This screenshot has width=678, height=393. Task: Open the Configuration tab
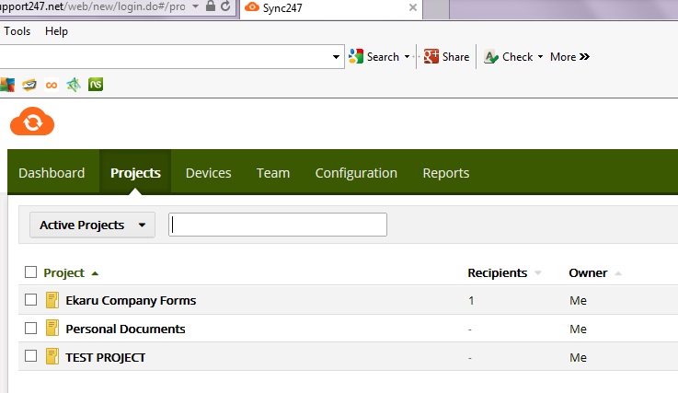point(356,173)
